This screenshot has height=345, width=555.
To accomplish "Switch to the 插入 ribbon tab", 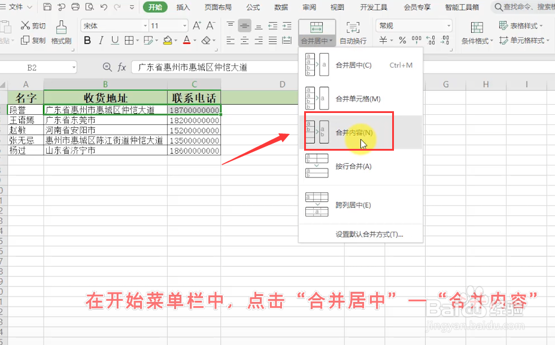I will 183,8.
